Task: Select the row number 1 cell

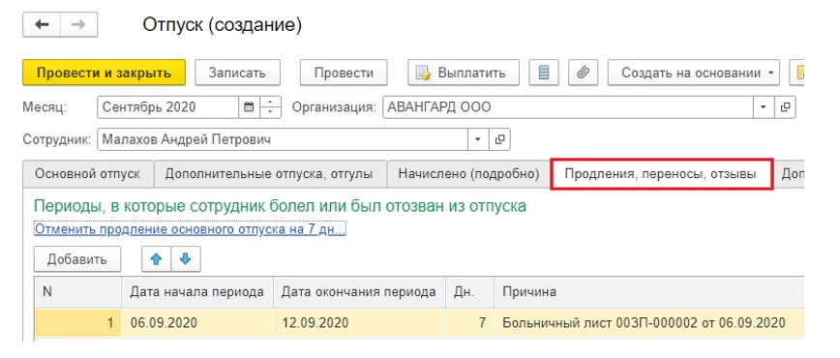Action: pos(77,323)
